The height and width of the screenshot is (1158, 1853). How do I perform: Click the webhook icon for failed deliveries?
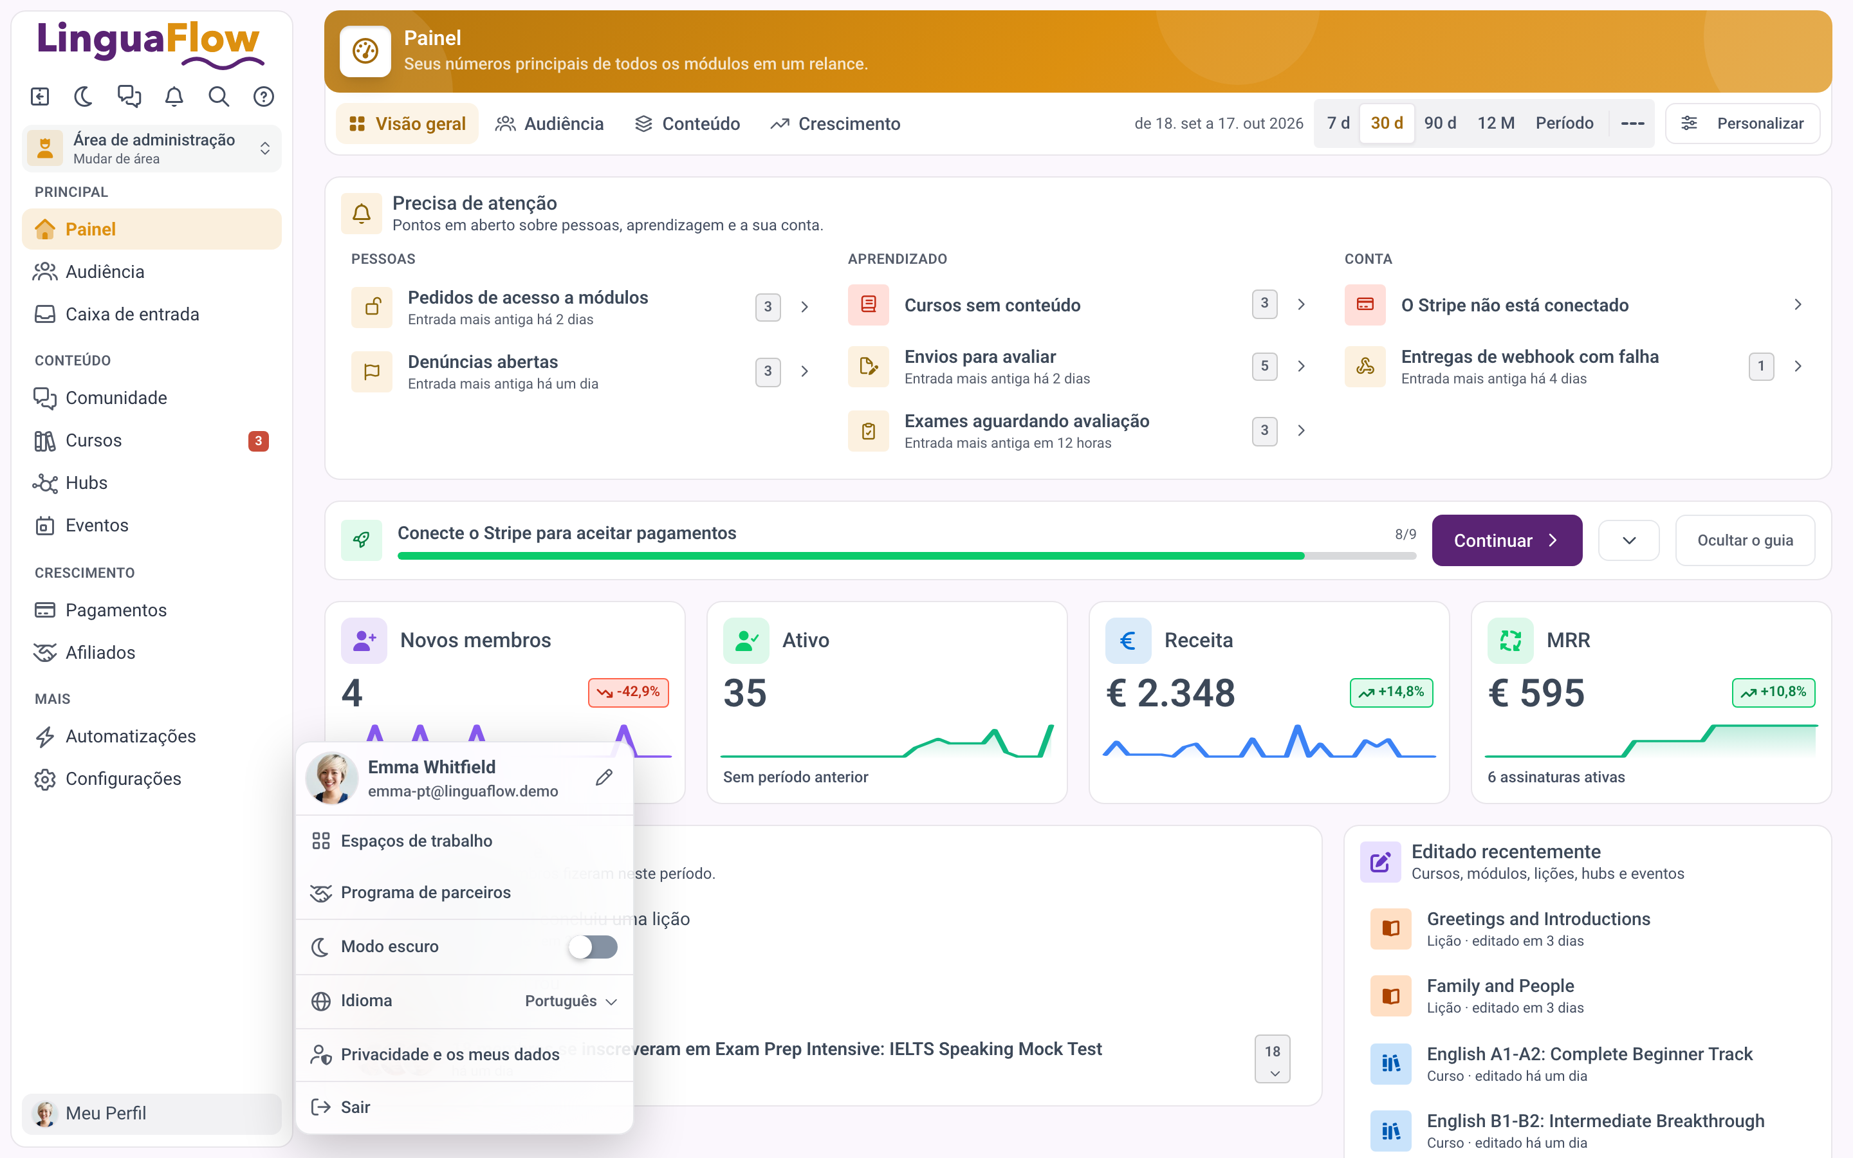pos(1365,366)
